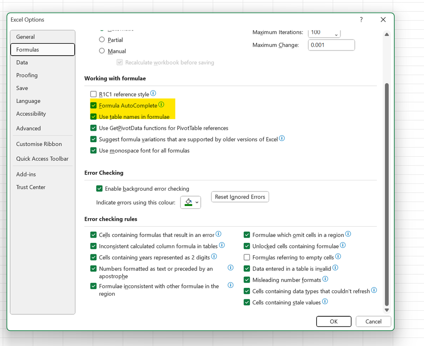Click info icon for Data entered in table invalid
This screenshot has width=424, height=346.
click(335, 267)
